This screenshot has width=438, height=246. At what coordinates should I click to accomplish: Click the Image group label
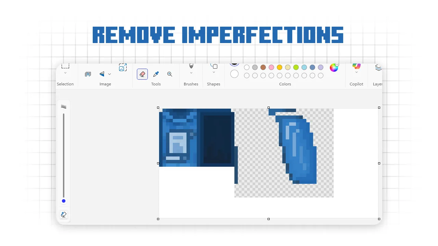click(x=105, y=84)
